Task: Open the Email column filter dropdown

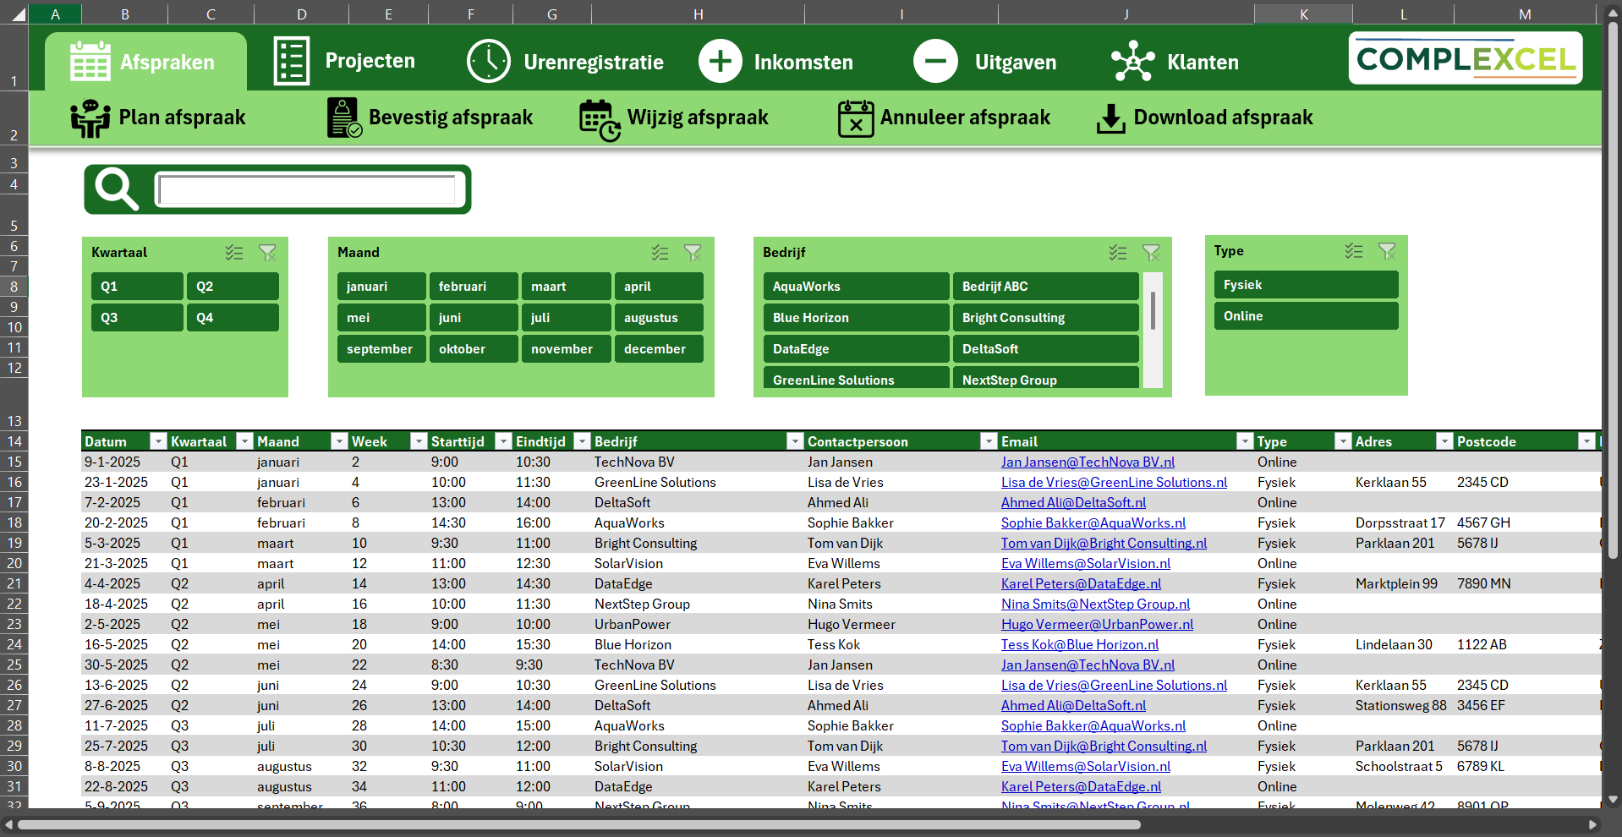Action: click(1245, 440)
